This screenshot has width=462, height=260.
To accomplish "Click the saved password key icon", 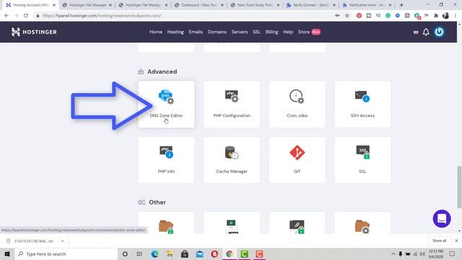I will tap(337, 16).
